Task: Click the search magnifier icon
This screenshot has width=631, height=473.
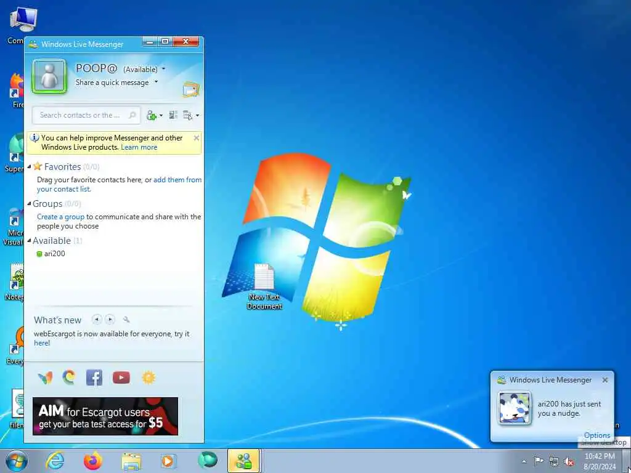Action: tap(132, 115)
